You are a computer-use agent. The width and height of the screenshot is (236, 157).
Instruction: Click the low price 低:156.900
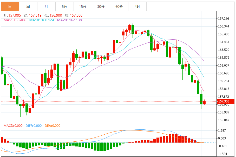(53, 15)
